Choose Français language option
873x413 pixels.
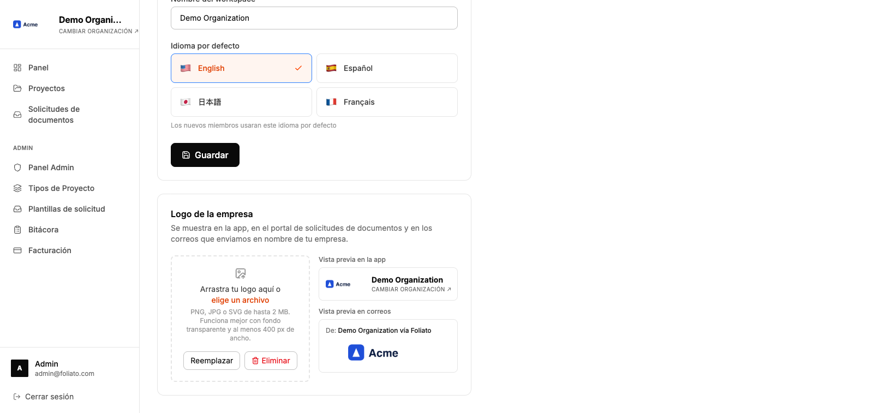[387, 102]
